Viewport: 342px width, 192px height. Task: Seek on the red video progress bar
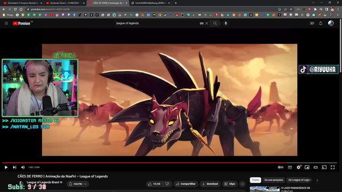[169, 163]
